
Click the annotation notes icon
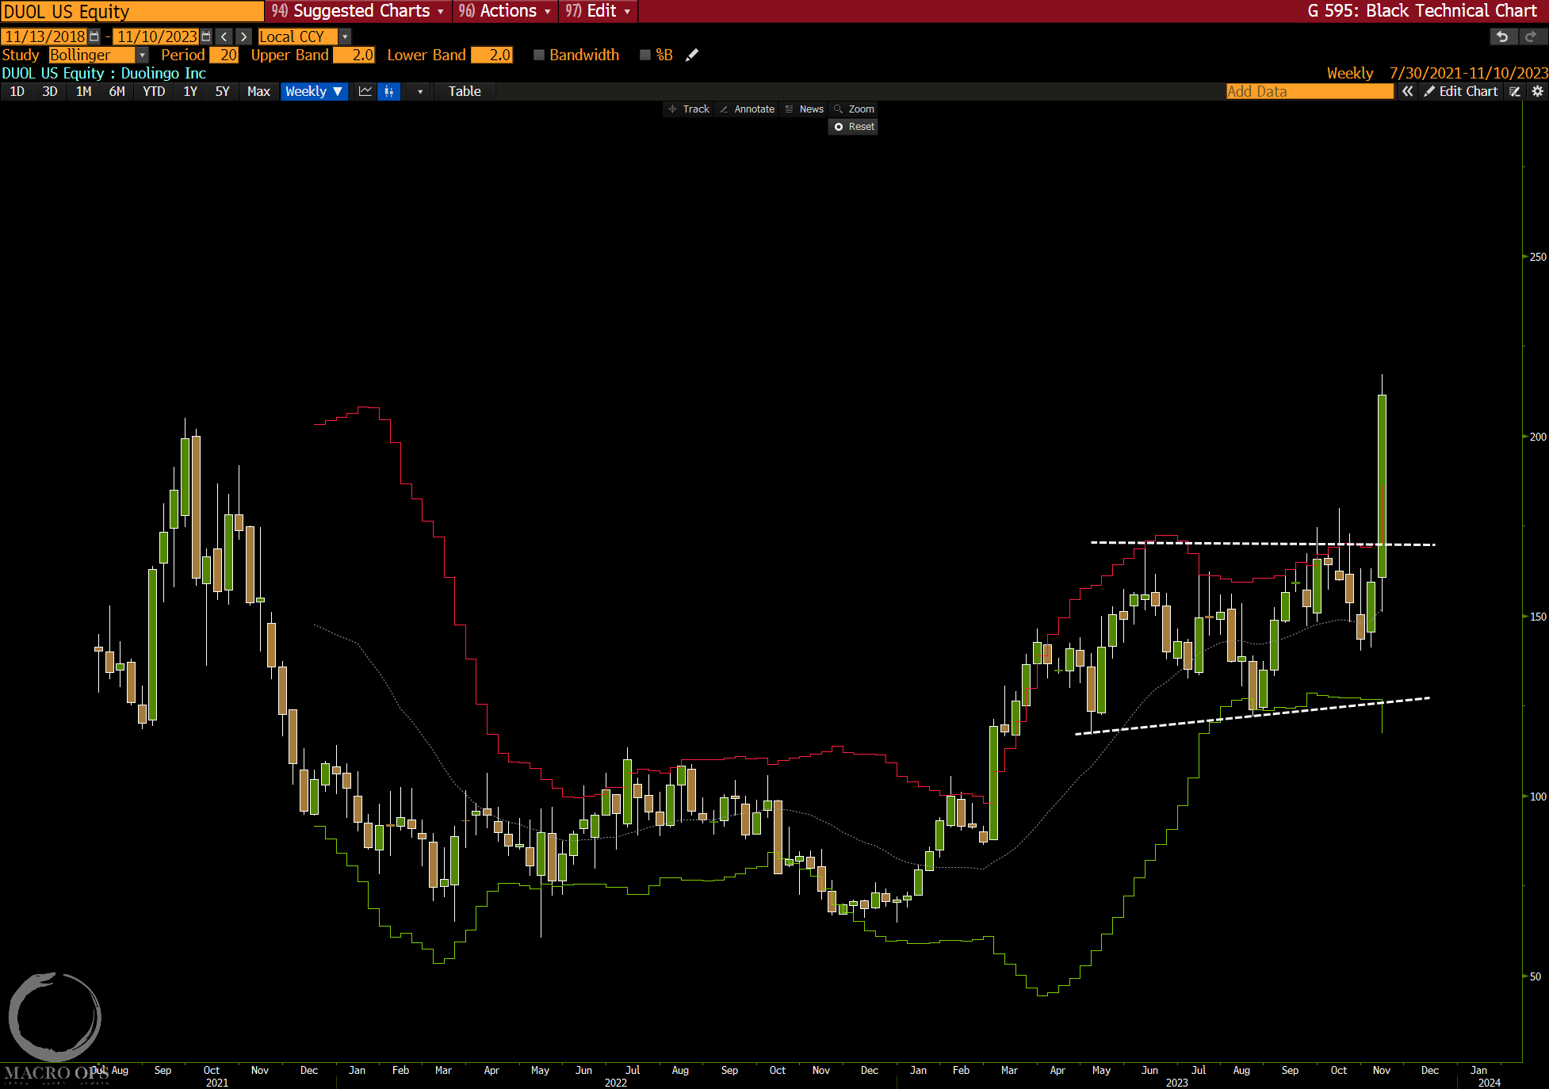[1515, 91]
